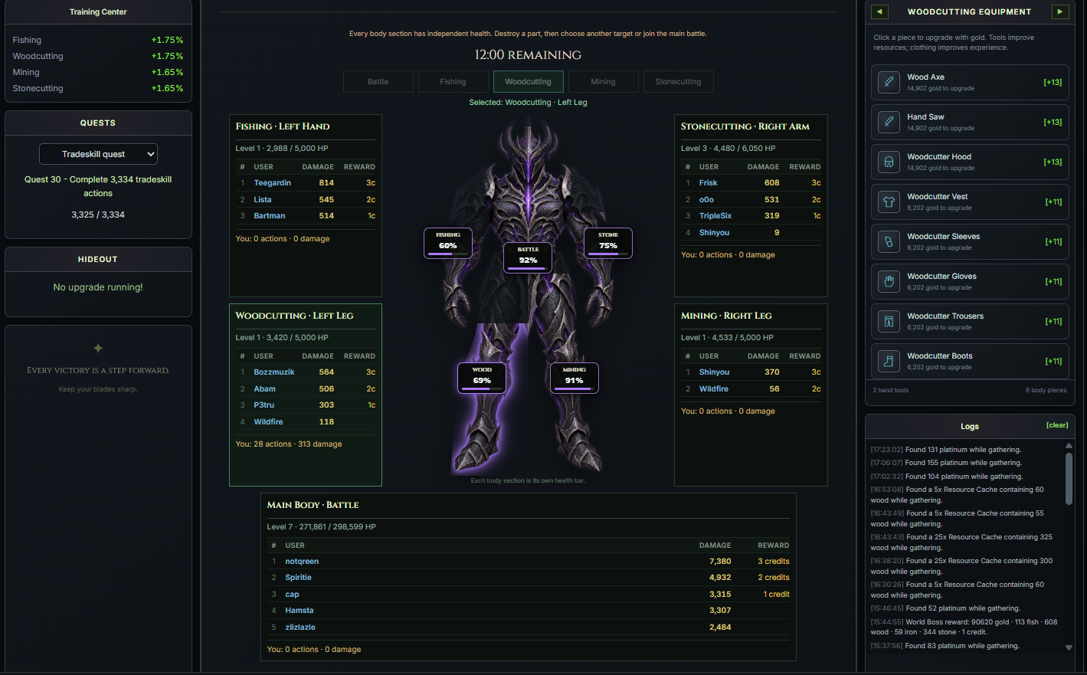Switch to the Battle tab
The image size is (1087, 675).
point(378,81)
